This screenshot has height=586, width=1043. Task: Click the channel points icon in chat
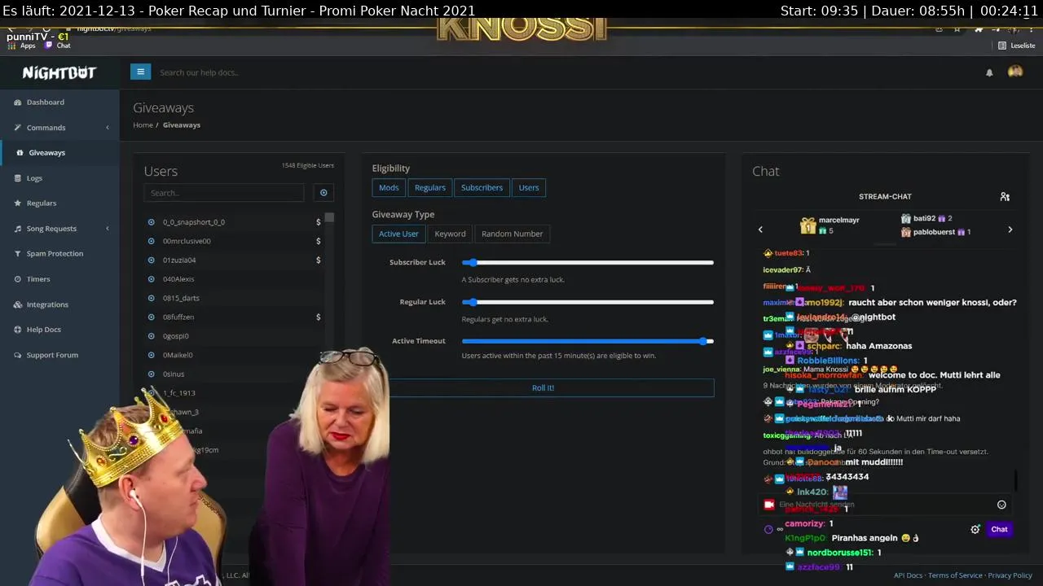(768, 529)
